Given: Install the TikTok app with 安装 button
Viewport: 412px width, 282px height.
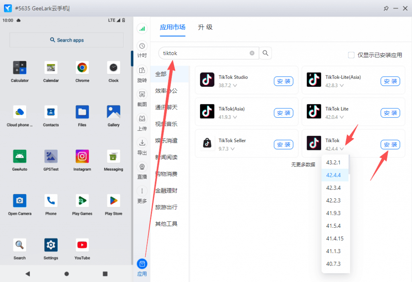Looking at the screenshot, I should coord(390,145).
